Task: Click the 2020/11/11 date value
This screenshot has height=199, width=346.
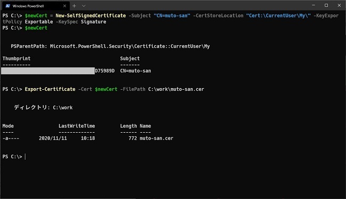Action: click(x=53, y=139)
